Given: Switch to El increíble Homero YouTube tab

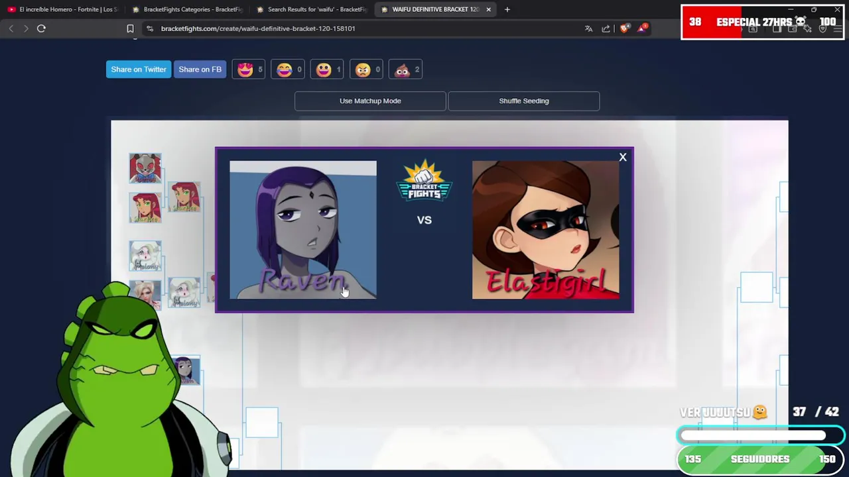Looking at the screenshot, I should tap(63, 9).
